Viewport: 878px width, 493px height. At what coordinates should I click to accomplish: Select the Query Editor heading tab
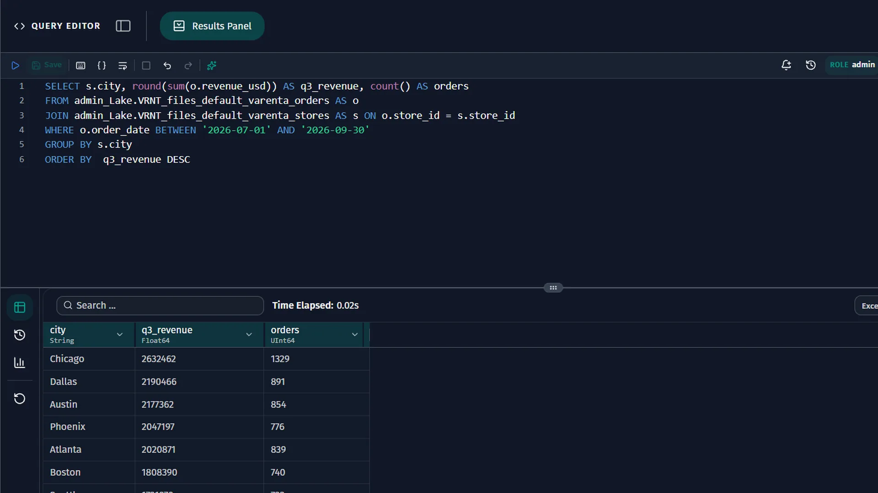(x=57, y=26)
